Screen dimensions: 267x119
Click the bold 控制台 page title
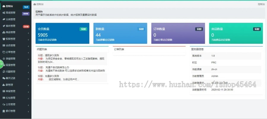point(39,12)
